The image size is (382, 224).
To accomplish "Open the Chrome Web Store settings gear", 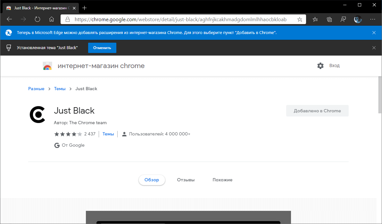I will coord(320,65).
